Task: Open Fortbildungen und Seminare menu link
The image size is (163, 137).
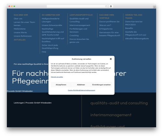Action: coord(78,30)
